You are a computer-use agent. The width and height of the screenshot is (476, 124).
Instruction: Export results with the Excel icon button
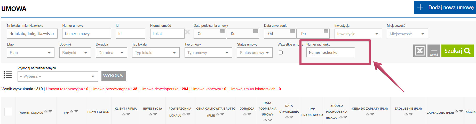pyautogui.click(x=420, y=51)
